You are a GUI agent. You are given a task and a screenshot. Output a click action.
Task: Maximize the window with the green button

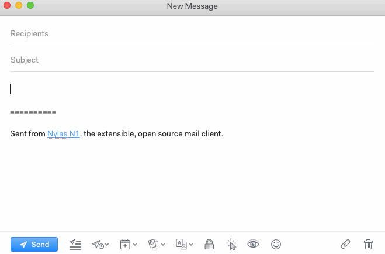(30, 6)
